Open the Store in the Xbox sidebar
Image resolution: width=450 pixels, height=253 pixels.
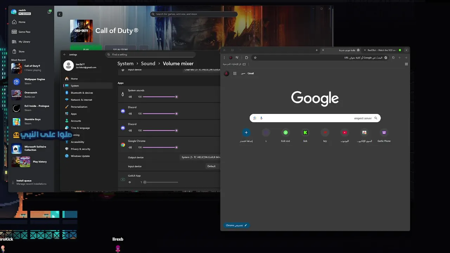click(19, 51)
